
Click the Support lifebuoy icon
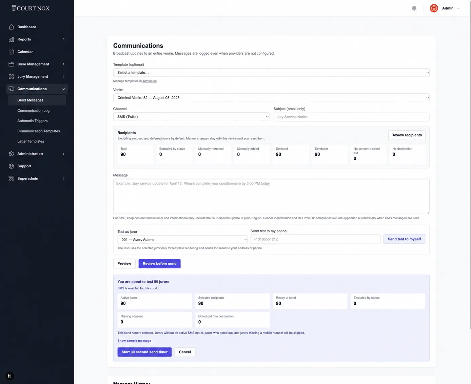click(x=11, y=166)
